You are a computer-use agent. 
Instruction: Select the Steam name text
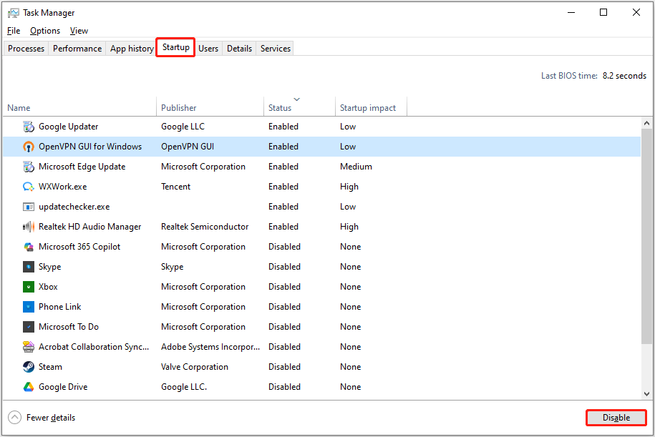[x=50, y=367]
